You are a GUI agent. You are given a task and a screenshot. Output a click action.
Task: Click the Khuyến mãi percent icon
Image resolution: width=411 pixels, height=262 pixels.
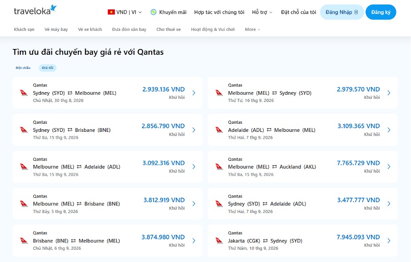(x=154, y=12)
